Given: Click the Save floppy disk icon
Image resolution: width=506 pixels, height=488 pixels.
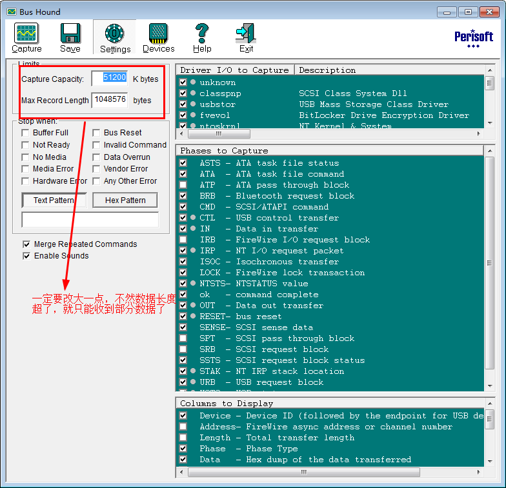Looking at the screenshot, I should pos(70,37).
